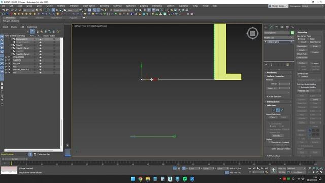The width and height of the screenshot is (325, 183).
Task: Click the Spline sub-object selection icon
Action: (282, 110)
